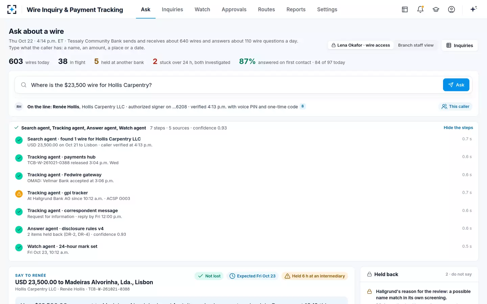487x304 pixels.
Task: Click the "603 wires today" stat
Action: point(29,61)
